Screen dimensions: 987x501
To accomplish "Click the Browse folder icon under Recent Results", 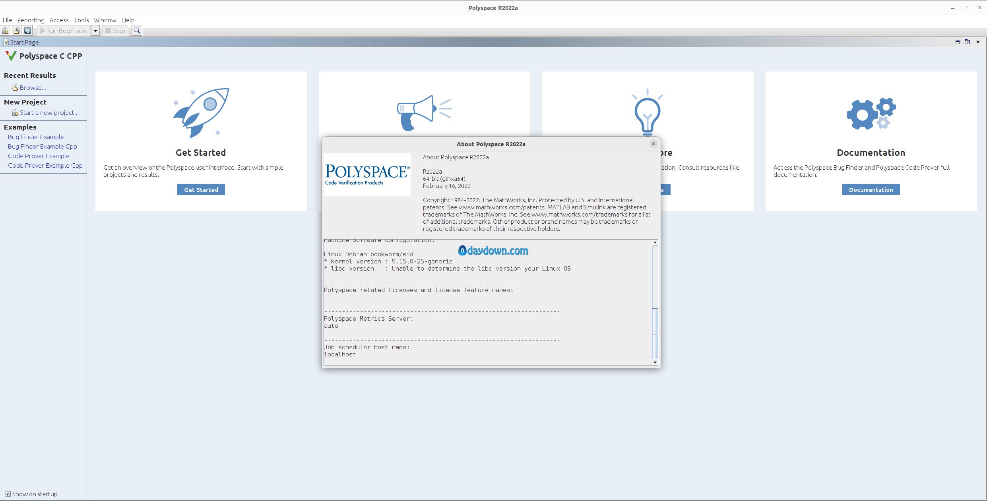I will [15, 87].
